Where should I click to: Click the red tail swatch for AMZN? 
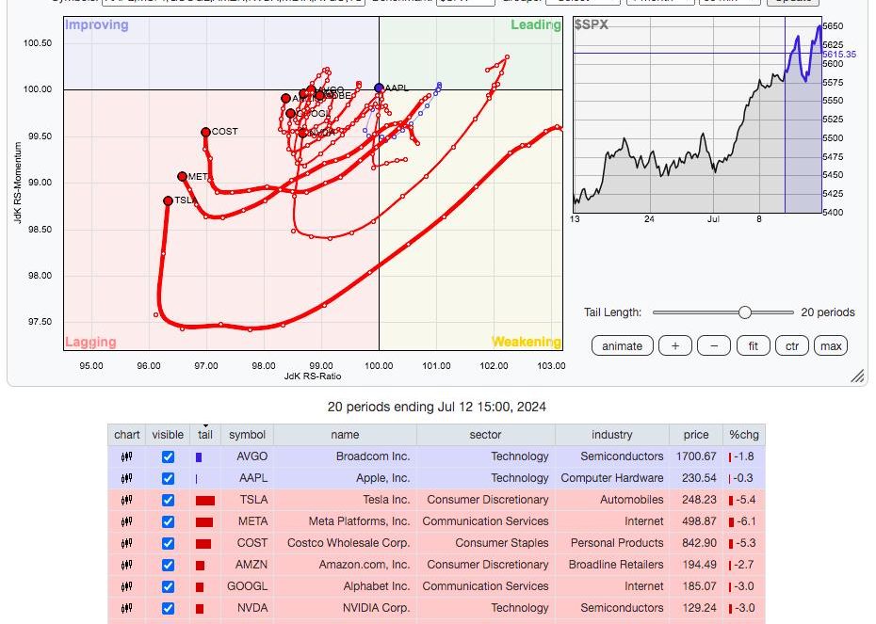(x=200, y=566)
